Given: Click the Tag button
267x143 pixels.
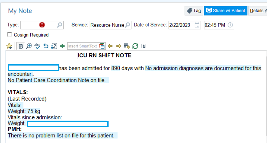Looking at the screenshot, I should (194, 11).
